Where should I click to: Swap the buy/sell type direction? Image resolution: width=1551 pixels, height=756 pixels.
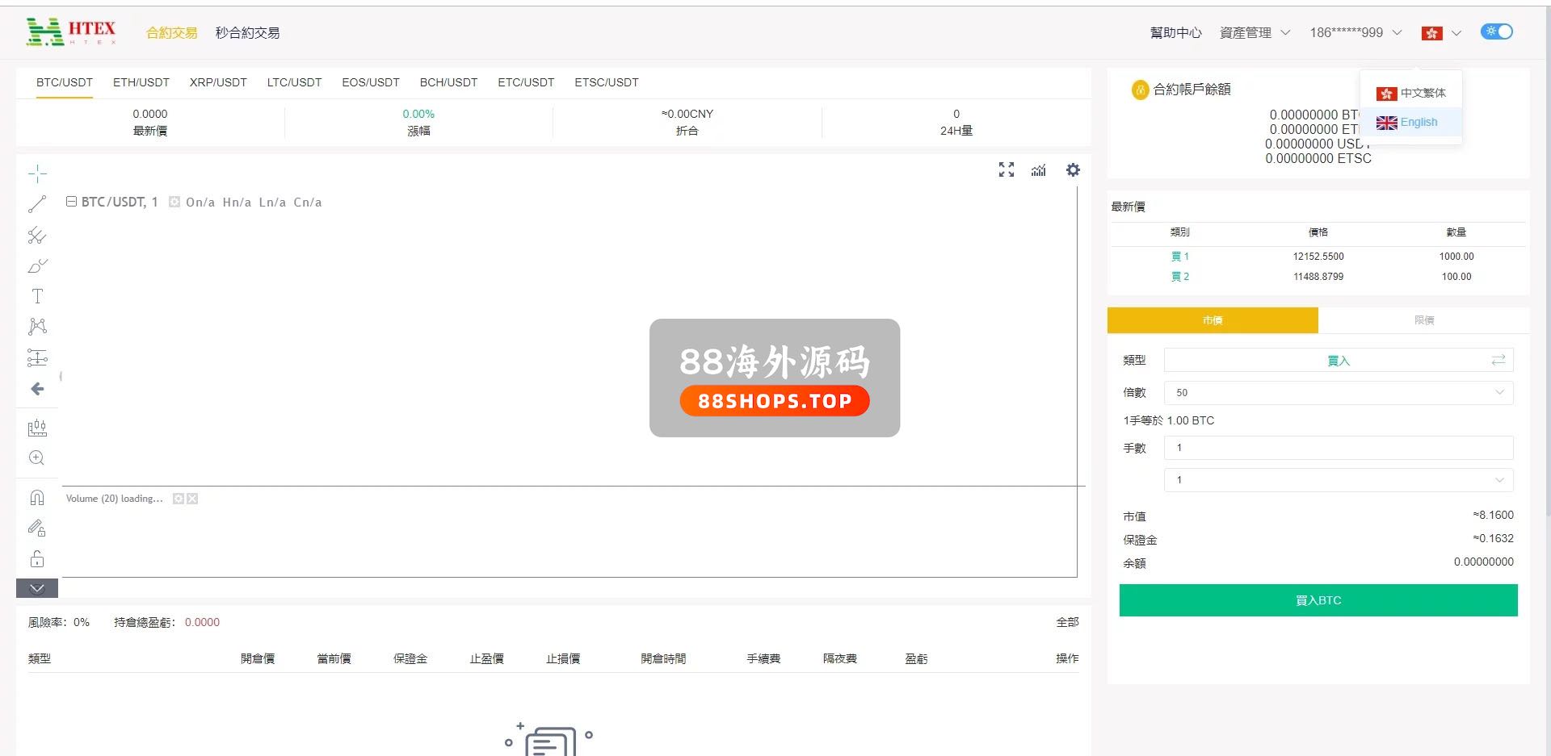1498,360
